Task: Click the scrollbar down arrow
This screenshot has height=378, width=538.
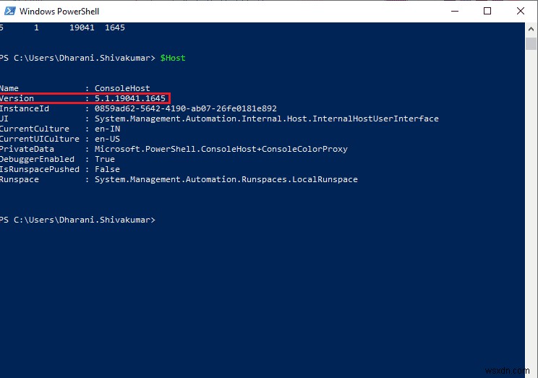Action: click(x=531, y=371)
